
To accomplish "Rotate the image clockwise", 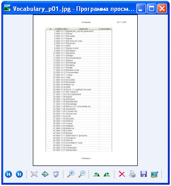I will tap(96, 174).
